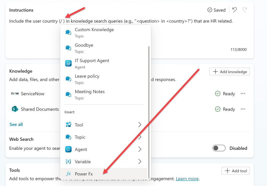Viewport: 267px width, 186px height.
Task: Enable the Web Search toggle
Action: (219, 148)
